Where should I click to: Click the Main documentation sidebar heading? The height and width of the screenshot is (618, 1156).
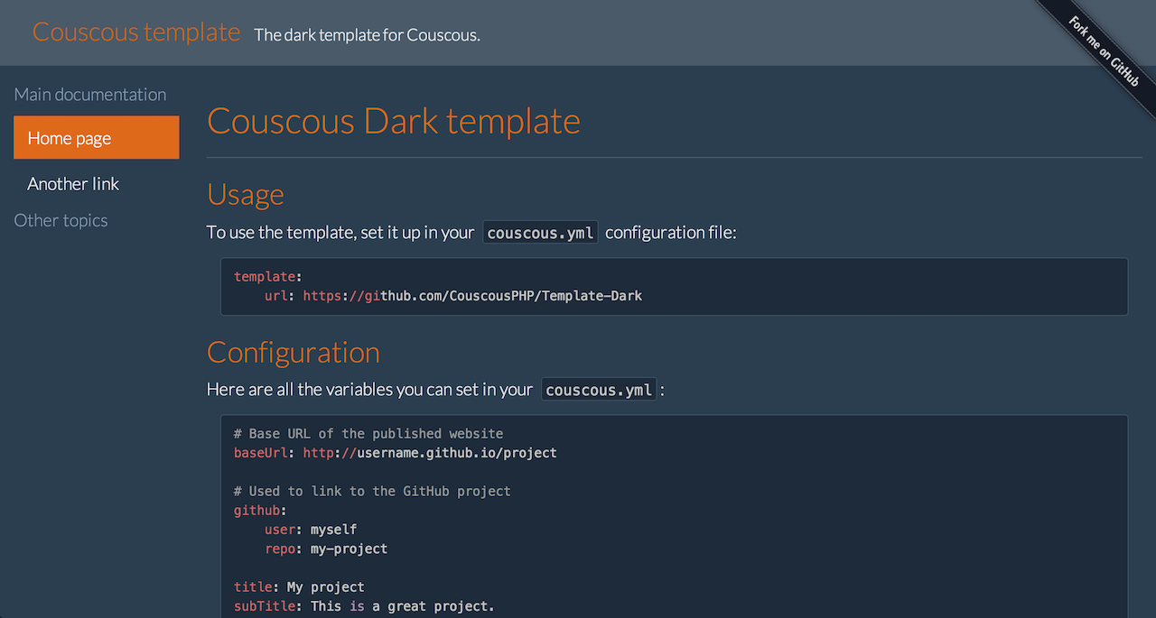click(90, 95)
